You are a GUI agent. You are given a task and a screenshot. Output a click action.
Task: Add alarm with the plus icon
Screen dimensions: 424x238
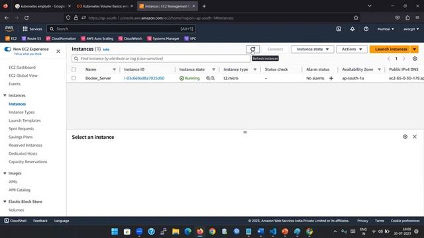(331, 78)
